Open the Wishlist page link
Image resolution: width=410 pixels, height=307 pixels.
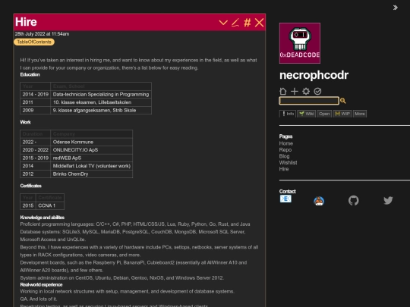tap(289, 163)
